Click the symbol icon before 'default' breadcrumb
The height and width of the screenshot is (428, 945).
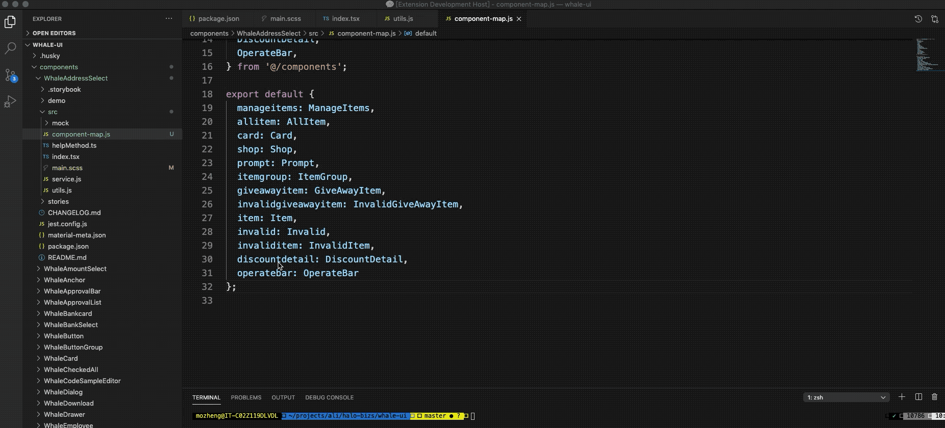[x=408, y=33]
